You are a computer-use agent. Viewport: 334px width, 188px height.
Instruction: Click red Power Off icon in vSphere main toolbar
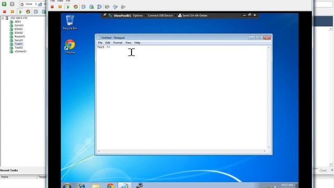tap(5, 11)
